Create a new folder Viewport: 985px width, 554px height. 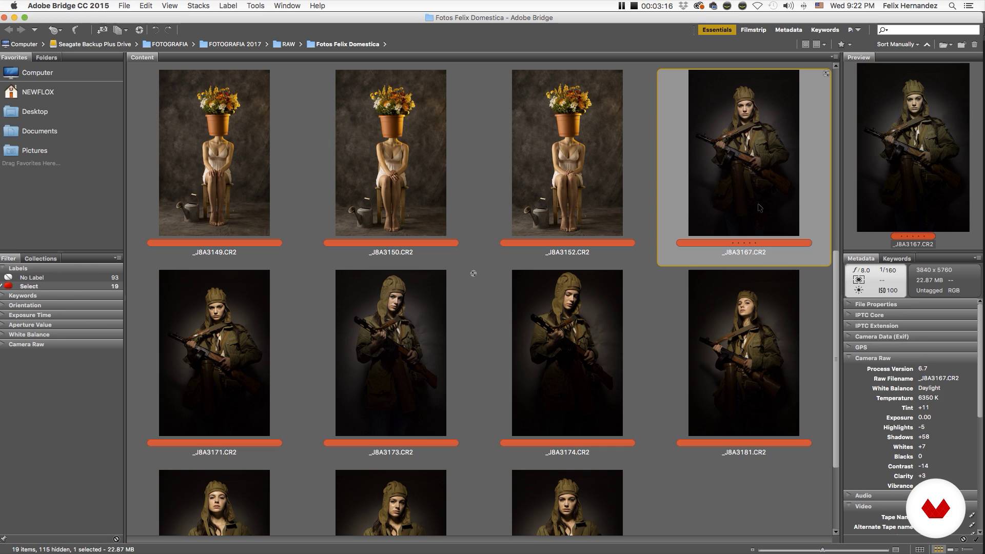tap(961, 45)
